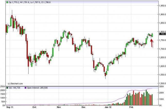Viewport: 166px width, 109px height.
Task: Select the 'Op:1,770.2' open price text
Action: tap(14, 2)
